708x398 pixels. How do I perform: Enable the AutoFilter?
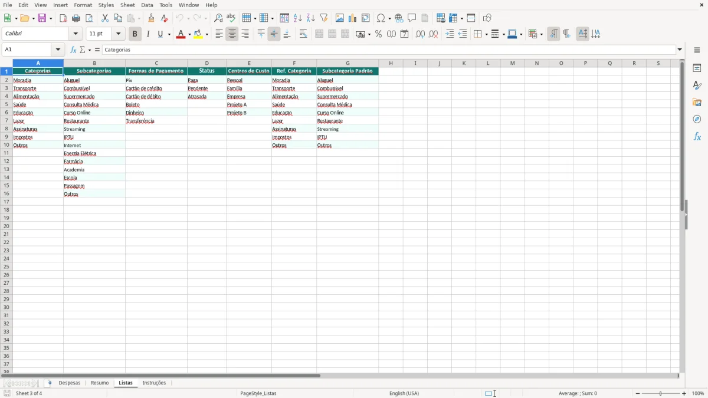point(323,18)
